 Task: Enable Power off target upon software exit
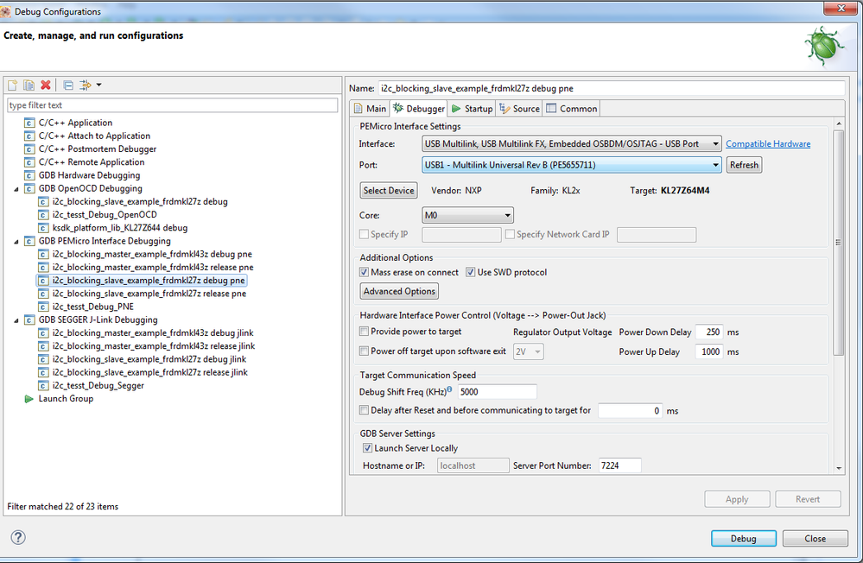pyautogui.click(x=364, y=351)
